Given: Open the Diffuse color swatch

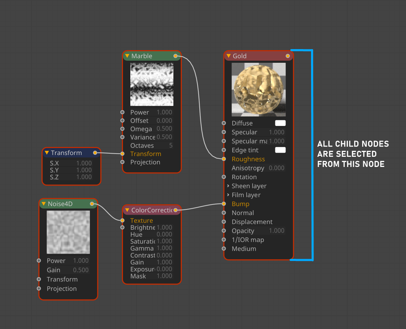Looking at the screenshot, I should point(280,123).
